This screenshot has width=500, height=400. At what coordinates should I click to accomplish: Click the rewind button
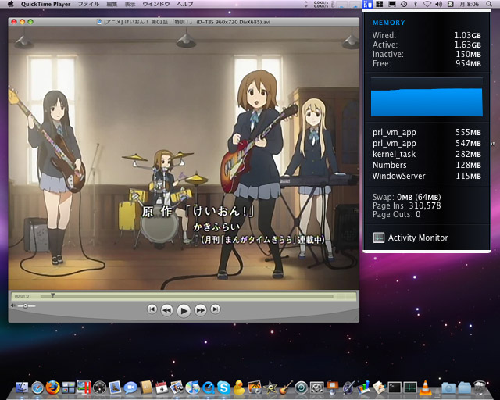[167, 309]
